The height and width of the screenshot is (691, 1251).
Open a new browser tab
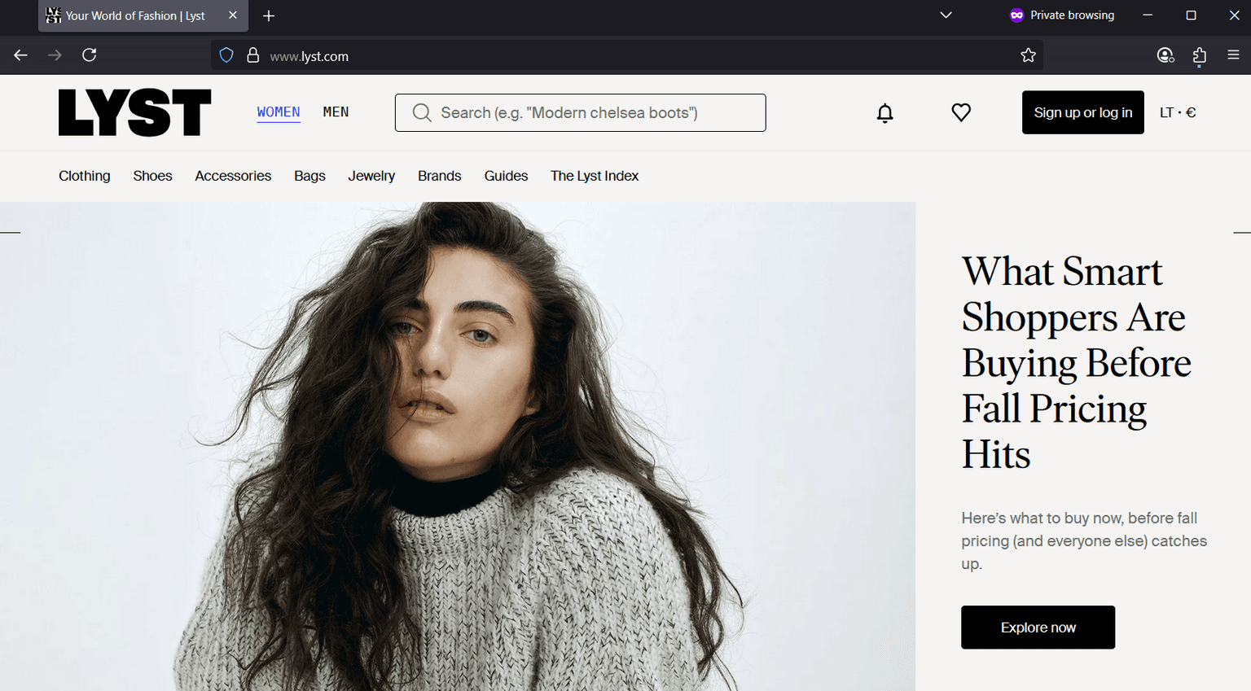pyautogui.click(x=269, y=15)
